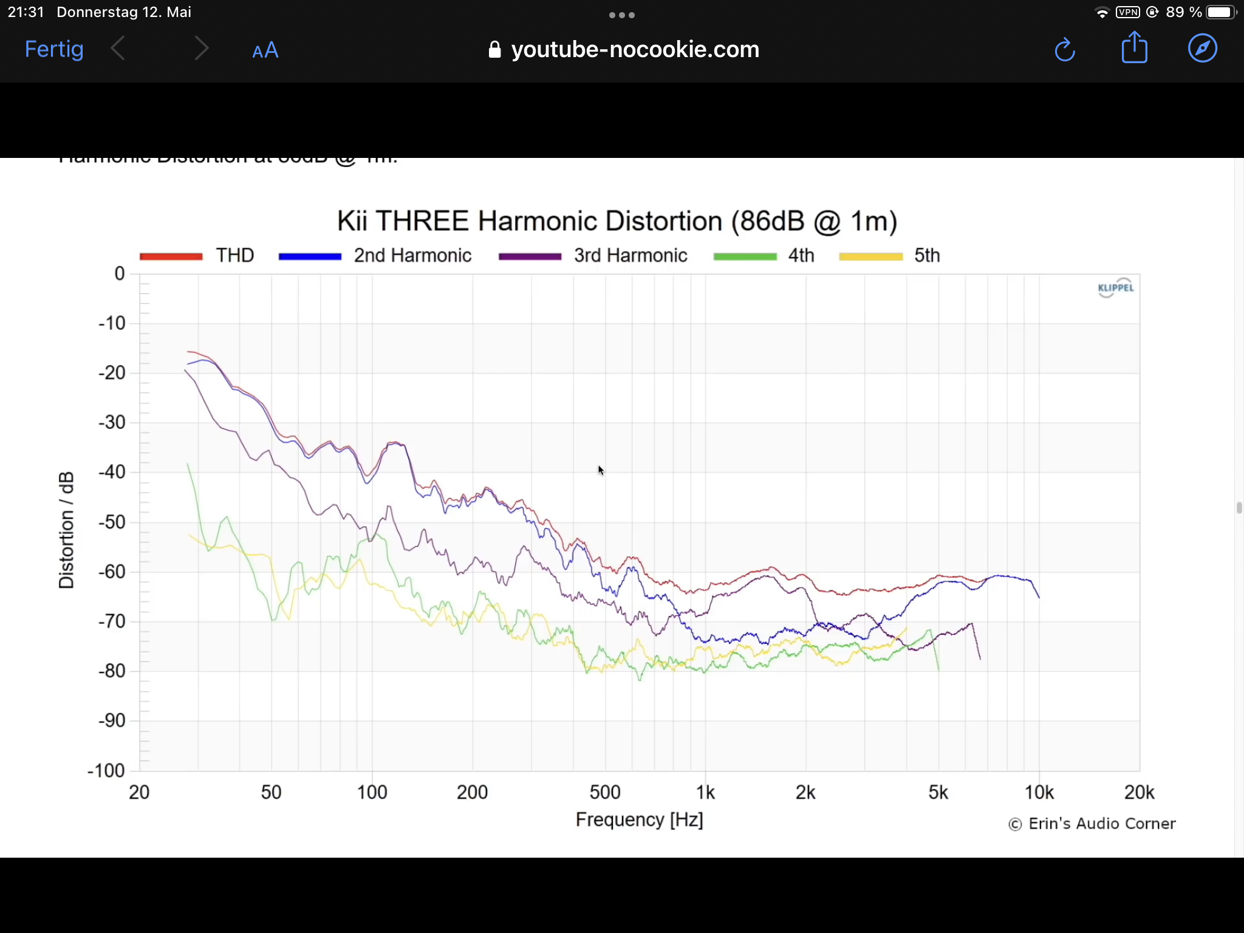Image resolution: width=1244 pixels, height=933 pixels.
Task: Tap the Wi-Fi status icon
Action: click(1102, 12)
